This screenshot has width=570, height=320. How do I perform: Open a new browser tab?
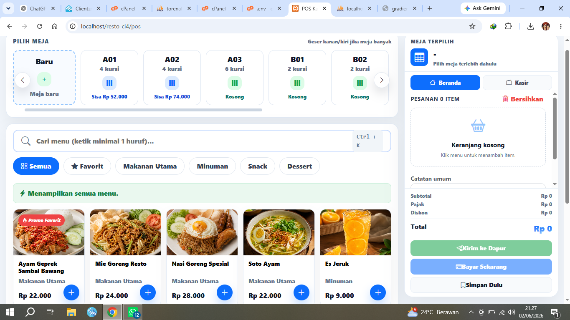point(430,8)
